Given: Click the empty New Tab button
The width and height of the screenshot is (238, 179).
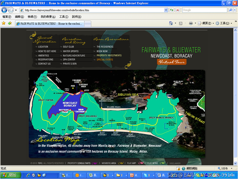Looking at the screenshot, I should coord(88,24).
